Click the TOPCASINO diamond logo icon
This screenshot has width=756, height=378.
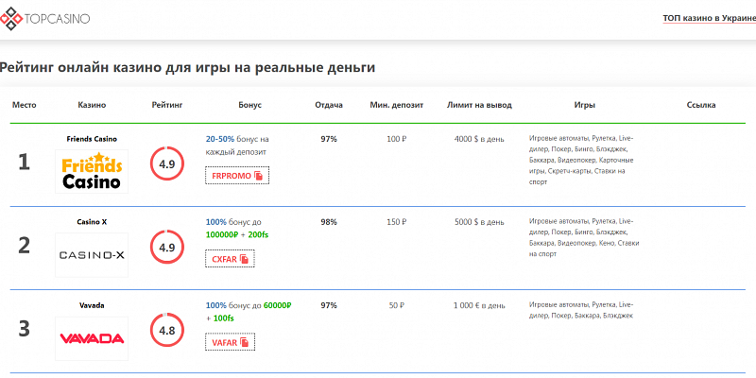(9, 18)
